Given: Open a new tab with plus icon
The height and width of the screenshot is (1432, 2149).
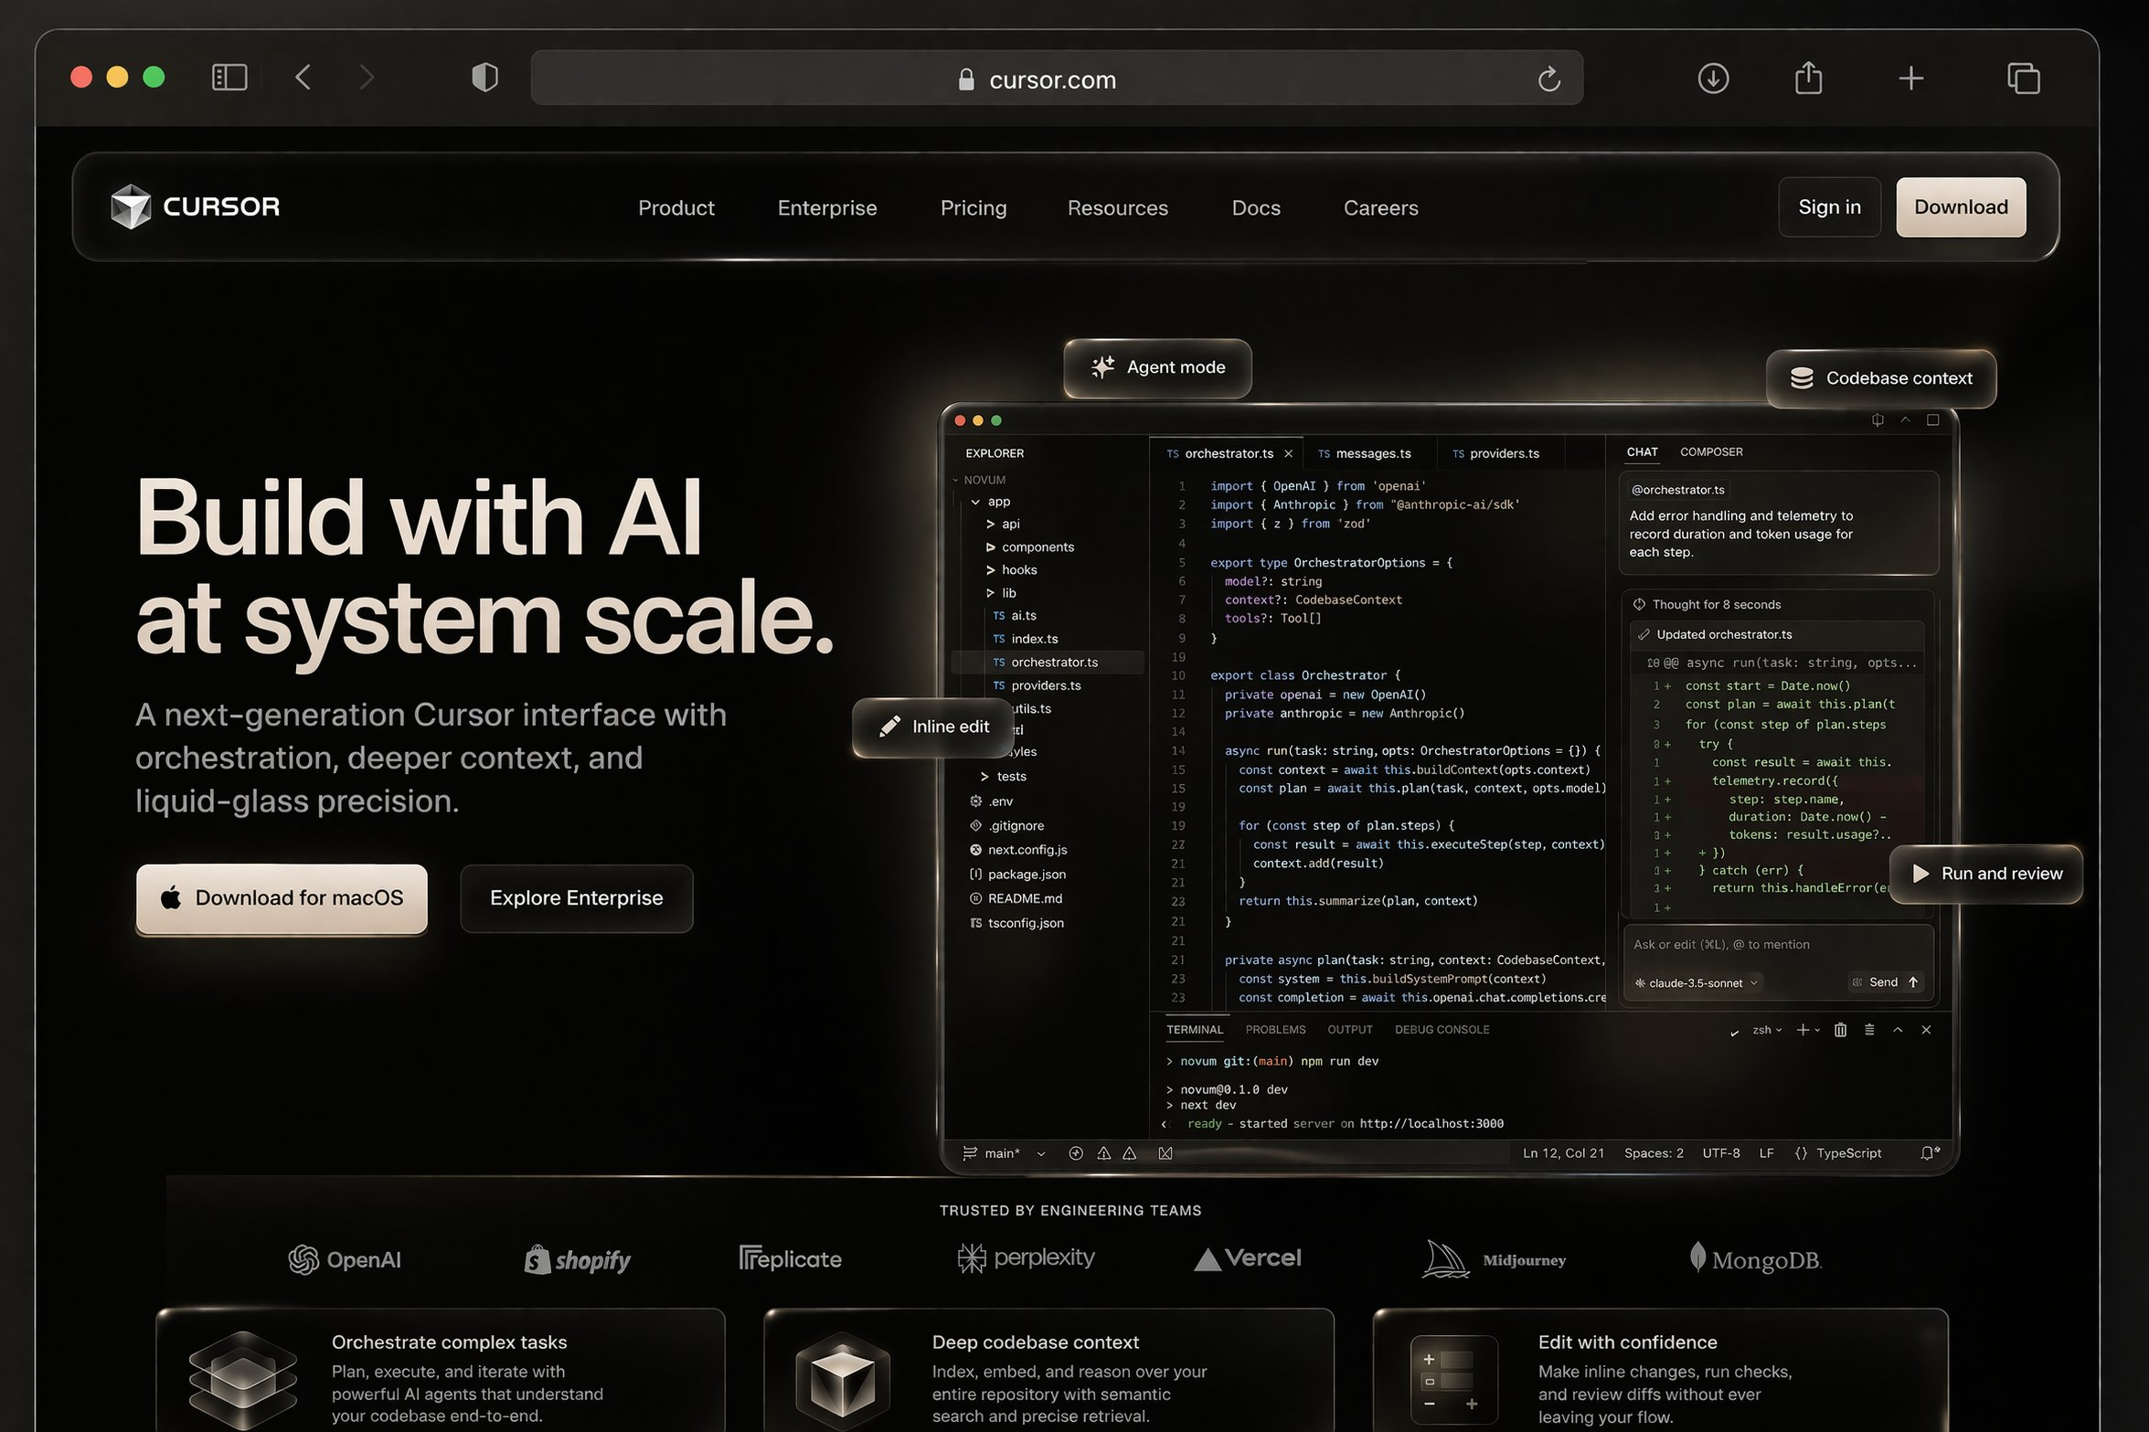Looking at the screenshot, I should click(1910, 79).
